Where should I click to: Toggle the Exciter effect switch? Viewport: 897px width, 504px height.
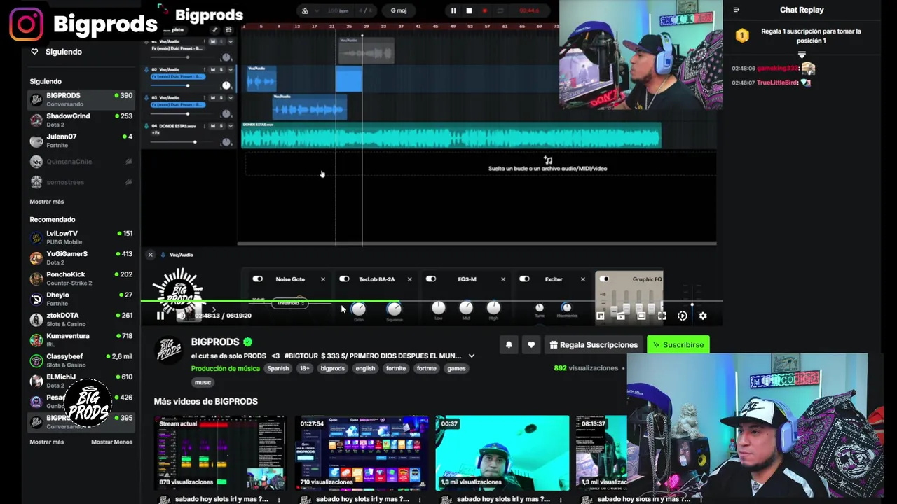pos(524,279)
